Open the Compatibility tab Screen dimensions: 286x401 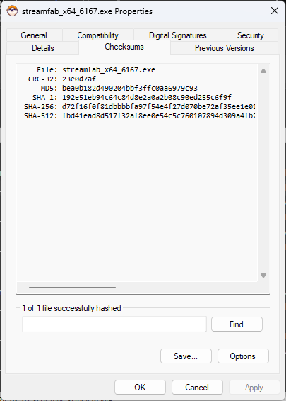[x=97, y=35]
